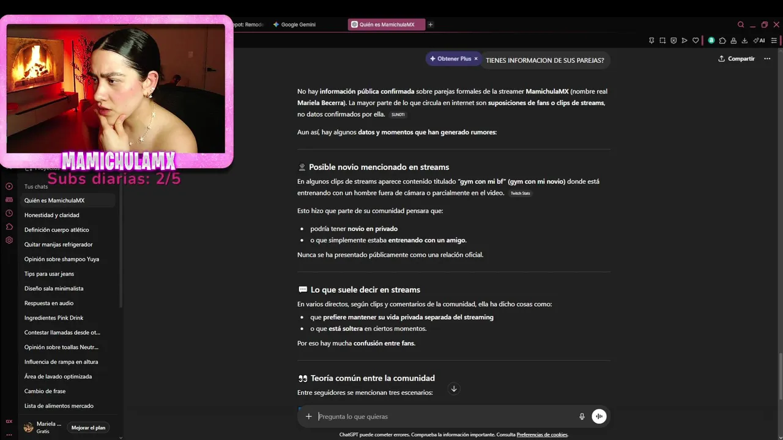Open the green 'a' extension icon
This screenshot has height=440, width=783.
point(711,40)
